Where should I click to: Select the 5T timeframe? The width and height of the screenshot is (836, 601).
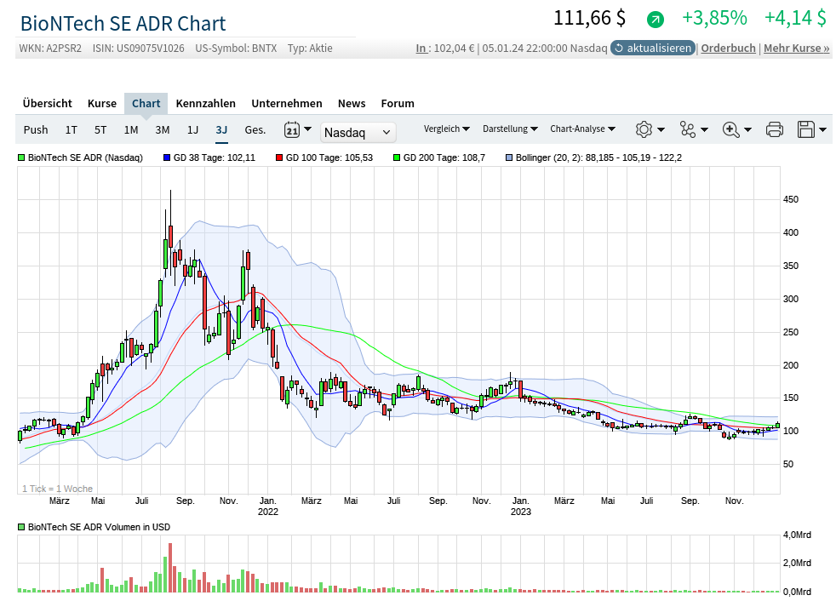(x=100, y=129)
